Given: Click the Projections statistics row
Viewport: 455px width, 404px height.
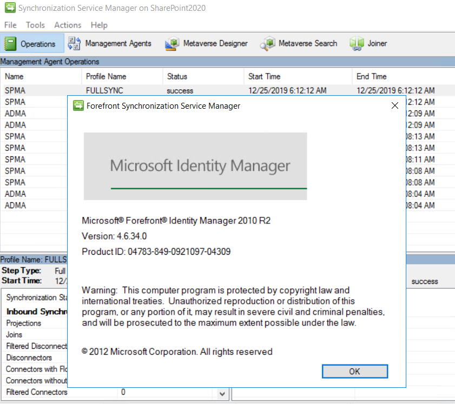Looking at the screenshot, I should [x=23, y=323].
